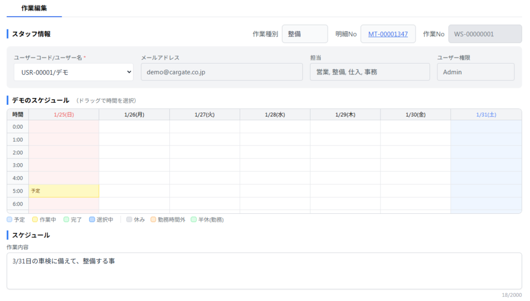The height and width of the screenshot is (301, 530).
Task: Select the yellow 予定 event at 5:00
Action: [64, 191]
